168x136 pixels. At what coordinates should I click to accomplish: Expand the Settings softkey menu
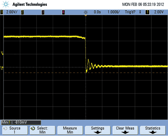pyautogui.click(x=98, y=130)
